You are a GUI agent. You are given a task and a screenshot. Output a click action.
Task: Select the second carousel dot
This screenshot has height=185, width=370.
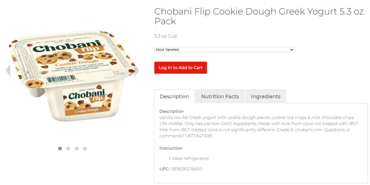(68, 149)
